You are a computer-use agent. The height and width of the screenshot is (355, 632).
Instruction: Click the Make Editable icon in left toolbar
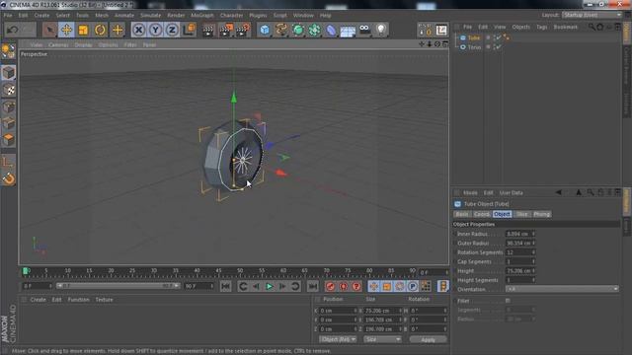[9, 51]
